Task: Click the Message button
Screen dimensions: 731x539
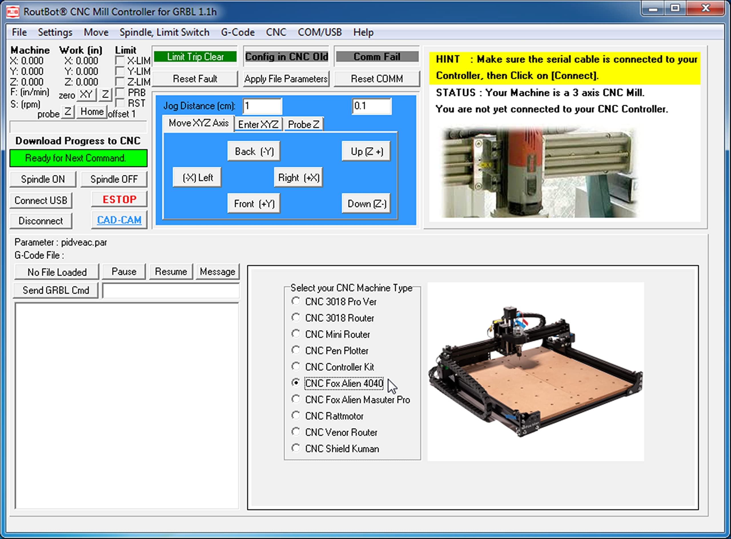Action: [217, 271]
